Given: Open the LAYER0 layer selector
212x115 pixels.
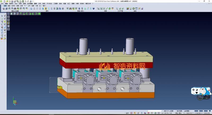Looking at the screenshot, I should pyautogui.click(x=187, y=111).
